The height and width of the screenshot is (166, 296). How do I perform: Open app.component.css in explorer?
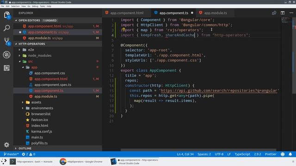coord(49,73)
